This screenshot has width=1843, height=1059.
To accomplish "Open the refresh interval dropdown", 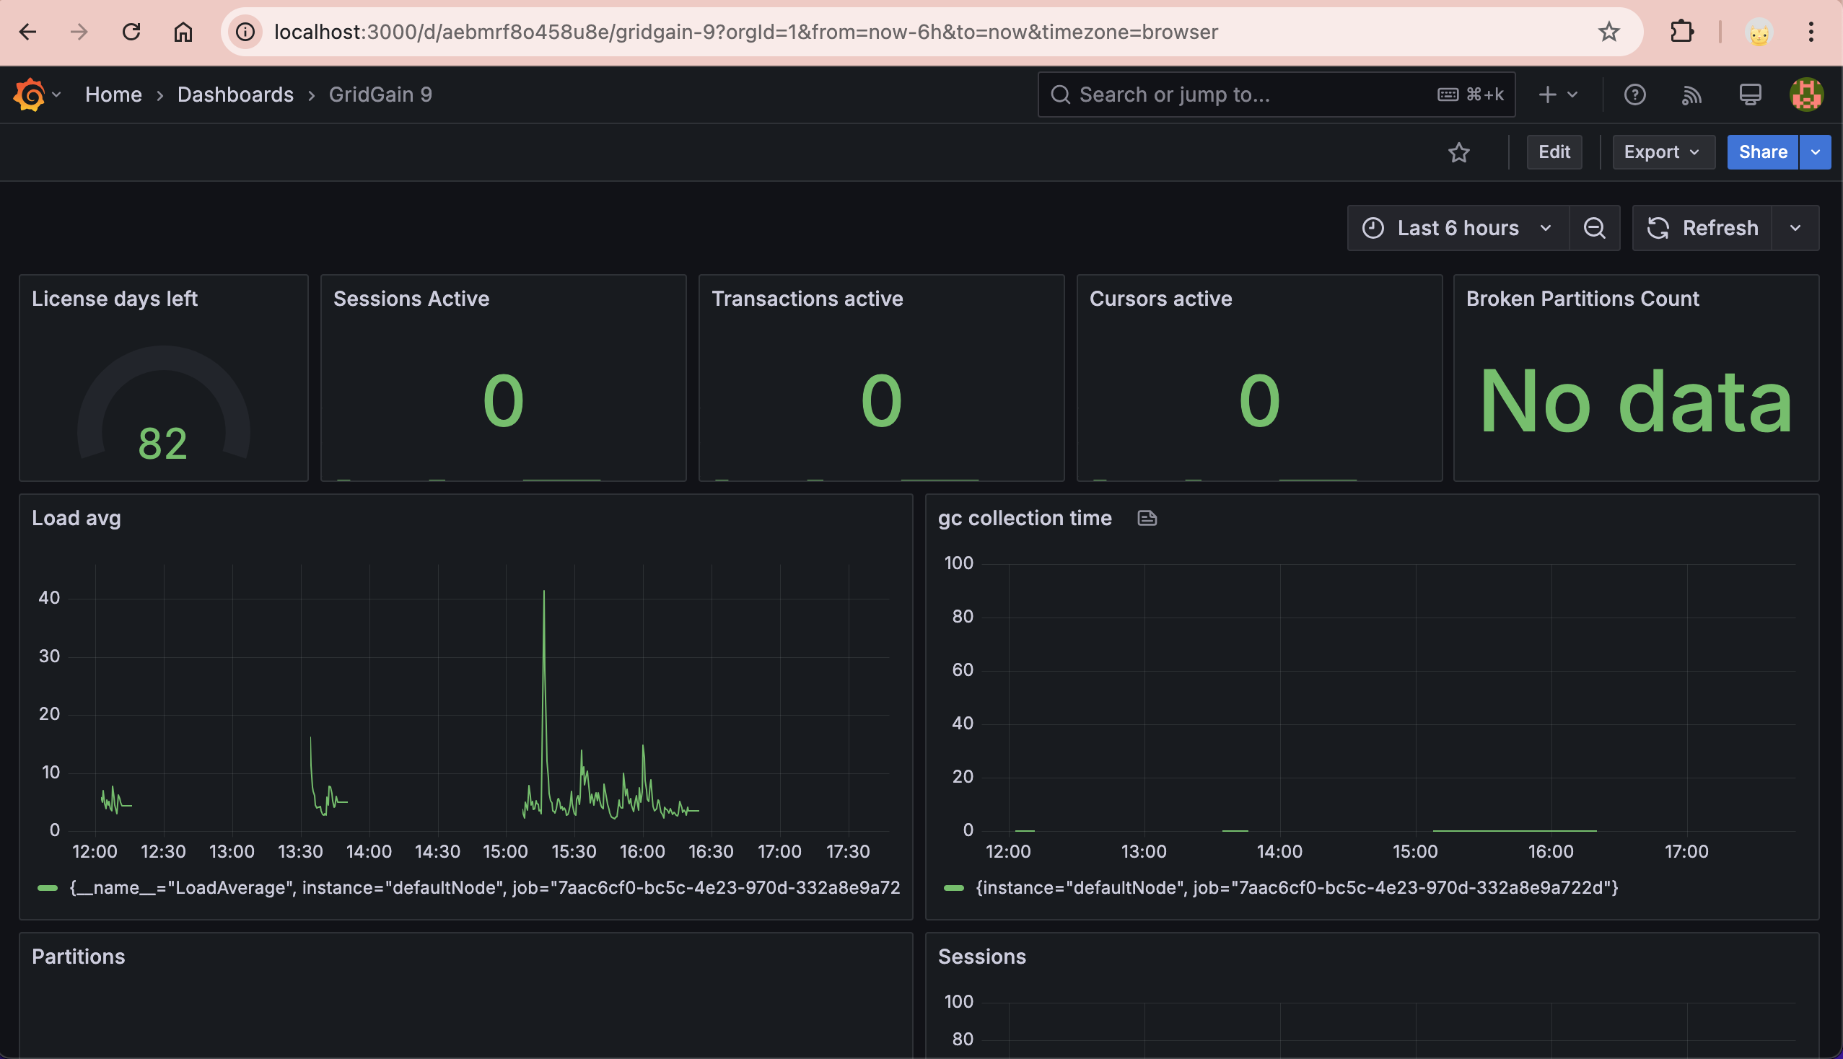I will [x=1795, y=229].
